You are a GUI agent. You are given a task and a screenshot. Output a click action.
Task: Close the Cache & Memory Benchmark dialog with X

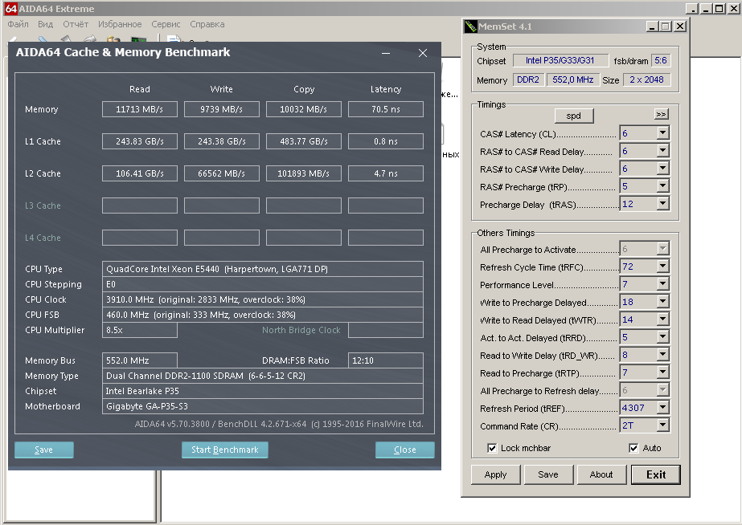[x=423, y=53]
